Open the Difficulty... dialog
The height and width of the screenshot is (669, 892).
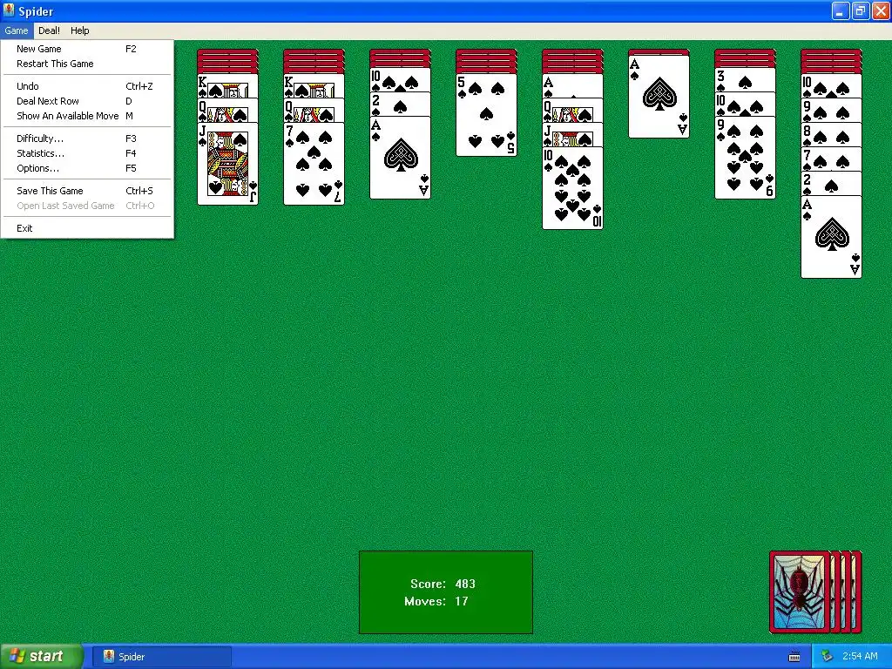click(x=87, y=139)
